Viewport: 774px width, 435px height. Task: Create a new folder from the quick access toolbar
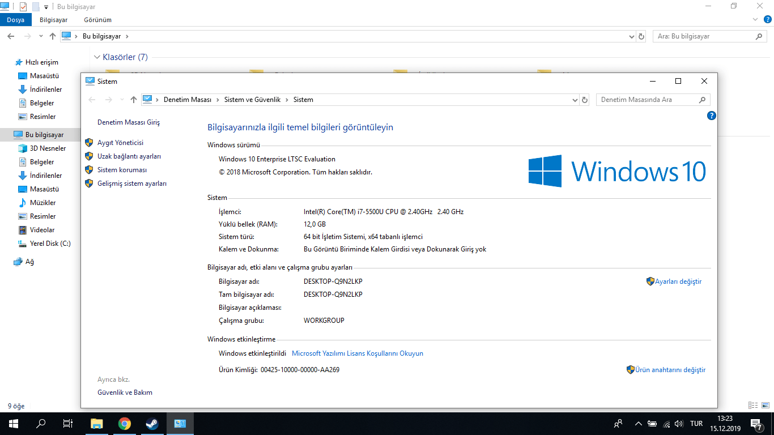click(36, 7)
